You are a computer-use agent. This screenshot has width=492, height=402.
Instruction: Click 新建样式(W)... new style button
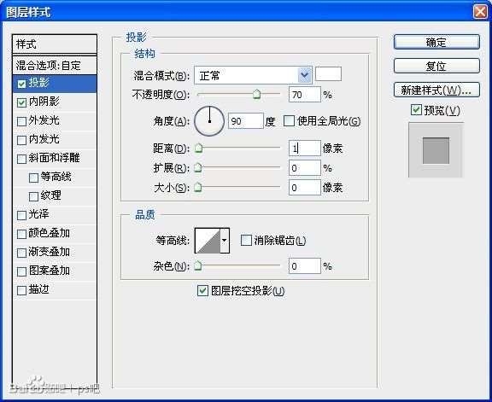pos(436,90)
